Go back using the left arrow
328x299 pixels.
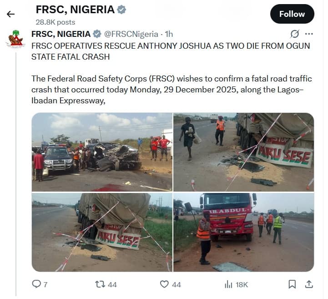pos(10,14)
